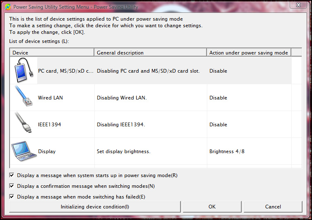Click the Wired LAN cable icon
The image size is (312, 220).
click(x=24, y=96)
